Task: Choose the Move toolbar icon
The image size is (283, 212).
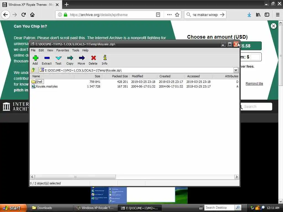Action: 82,60
